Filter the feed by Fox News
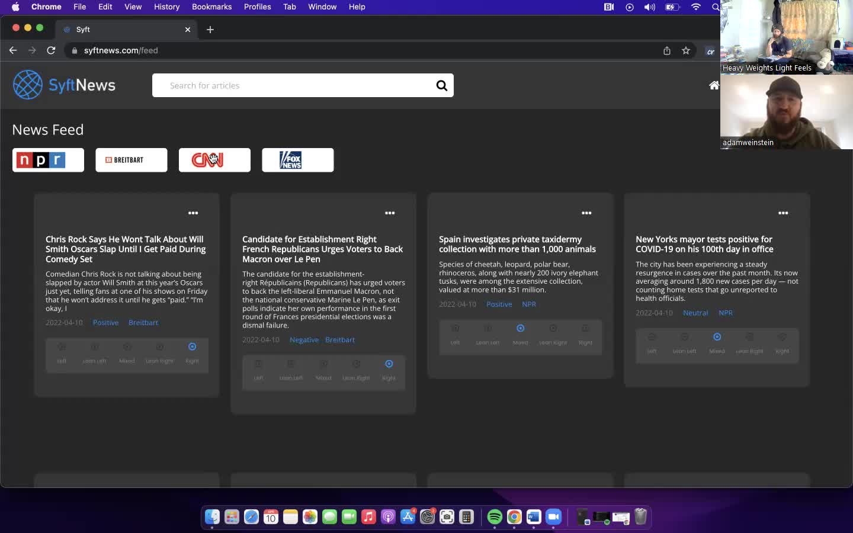The height and width of the screenshot is (533, 853). [x=298, y=160]
